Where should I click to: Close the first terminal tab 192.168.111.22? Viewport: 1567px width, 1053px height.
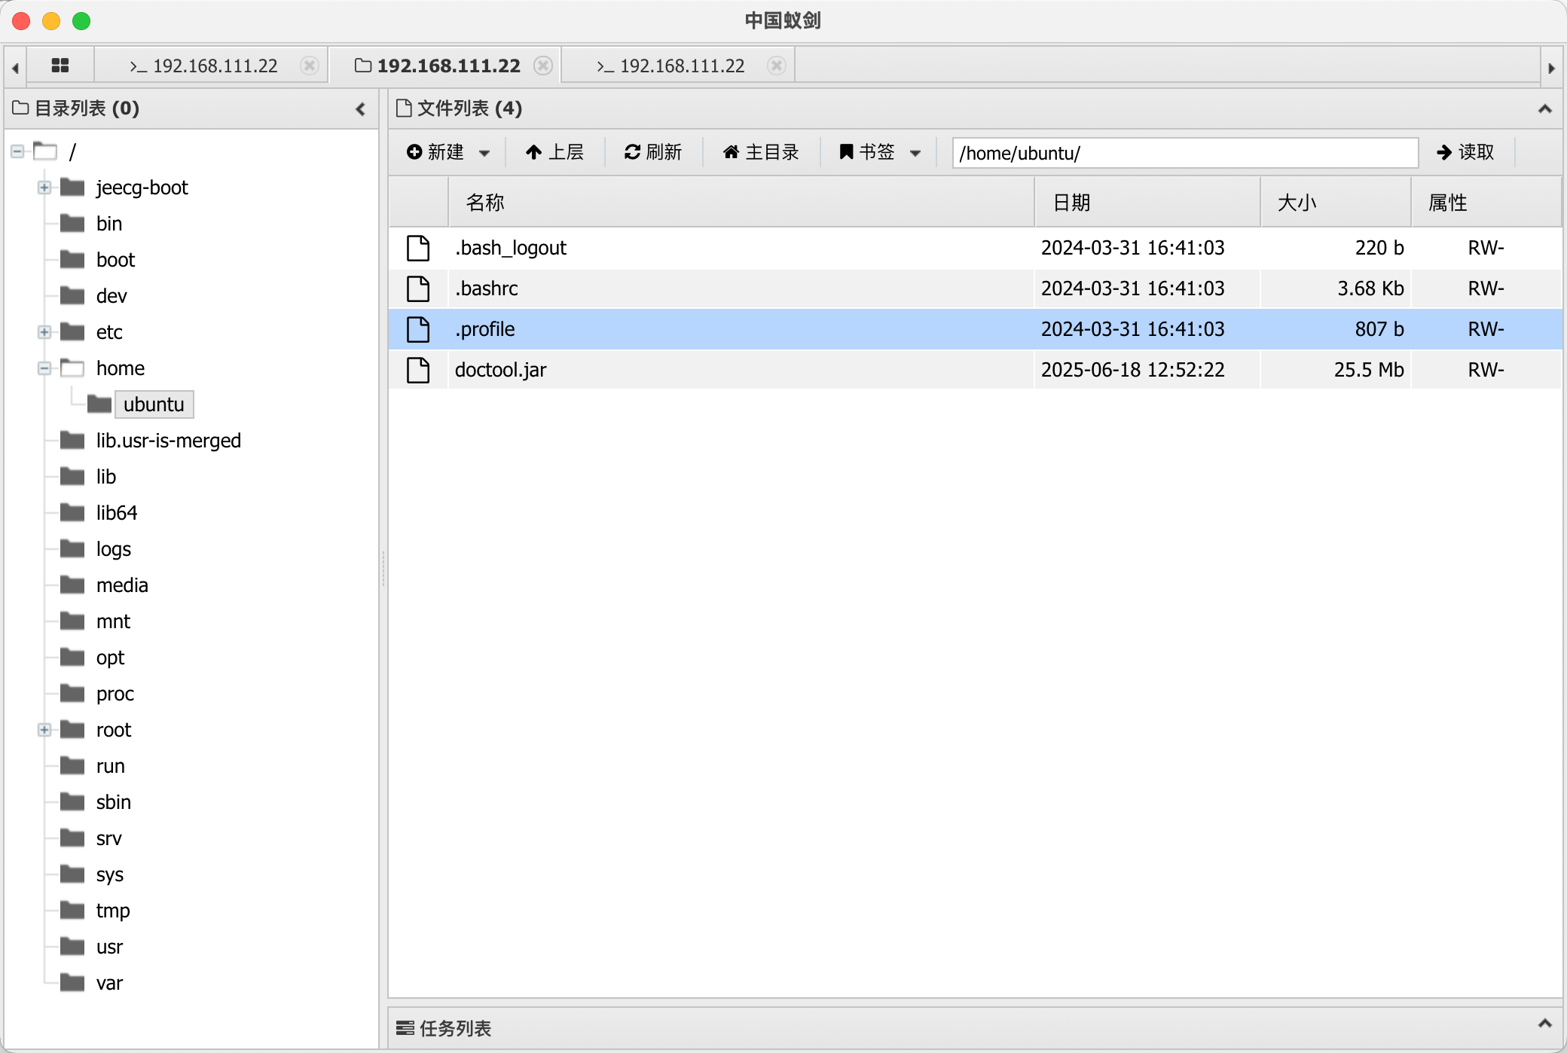point(309,66)
